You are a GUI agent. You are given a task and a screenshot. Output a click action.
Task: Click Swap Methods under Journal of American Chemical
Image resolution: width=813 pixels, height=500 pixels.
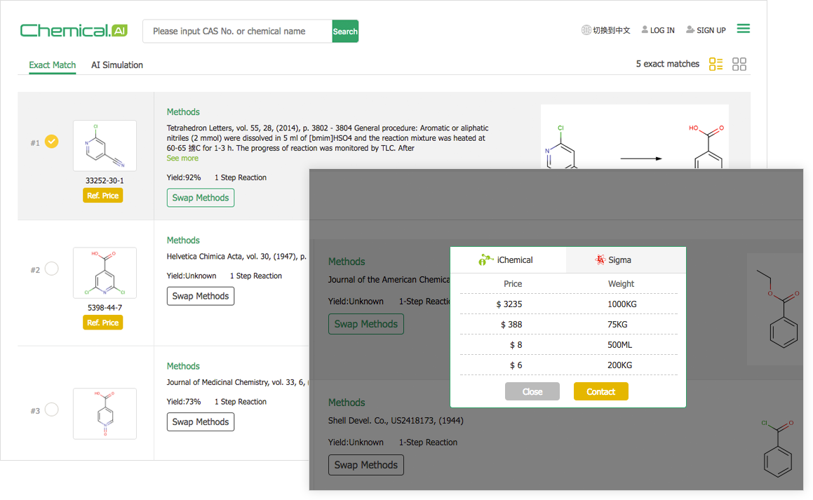click(366, 324)
